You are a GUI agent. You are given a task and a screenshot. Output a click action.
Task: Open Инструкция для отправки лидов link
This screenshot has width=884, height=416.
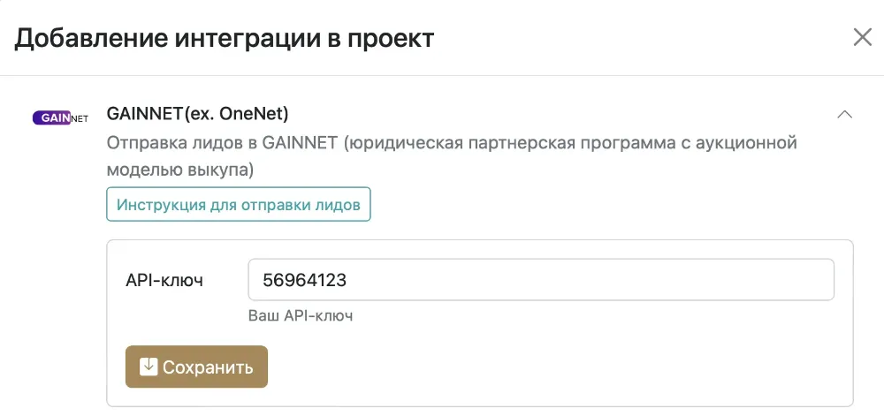point(239,204)
